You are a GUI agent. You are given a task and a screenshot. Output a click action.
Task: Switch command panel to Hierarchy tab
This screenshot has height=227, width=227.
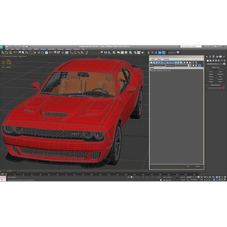[x=214, y=57]
